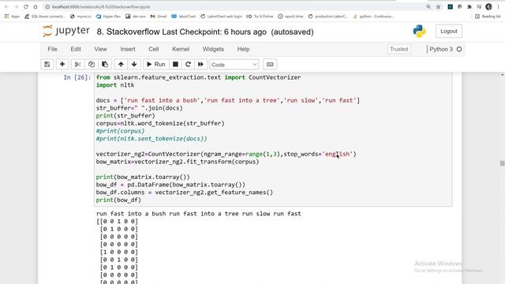505x284 pixels.
Task: Open the Insert menu
Action: 128,49
